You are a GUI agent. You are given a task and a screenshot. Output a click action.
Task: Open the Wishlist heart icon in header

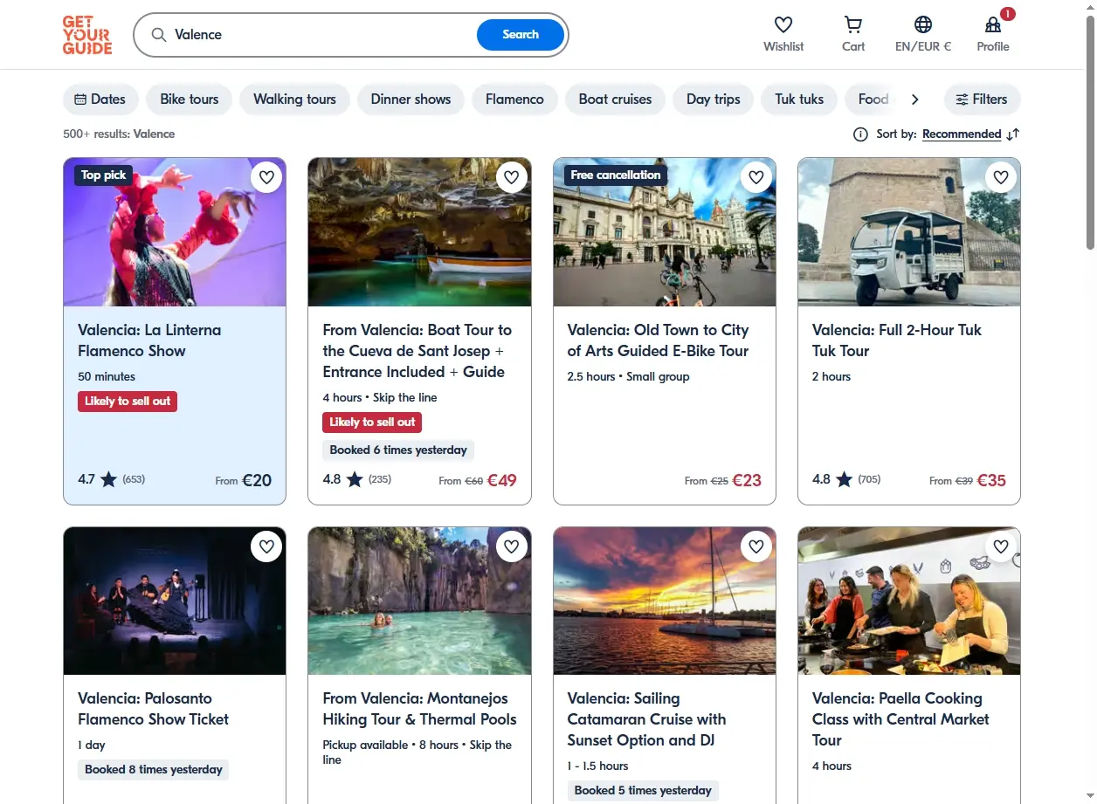(783, 24)
